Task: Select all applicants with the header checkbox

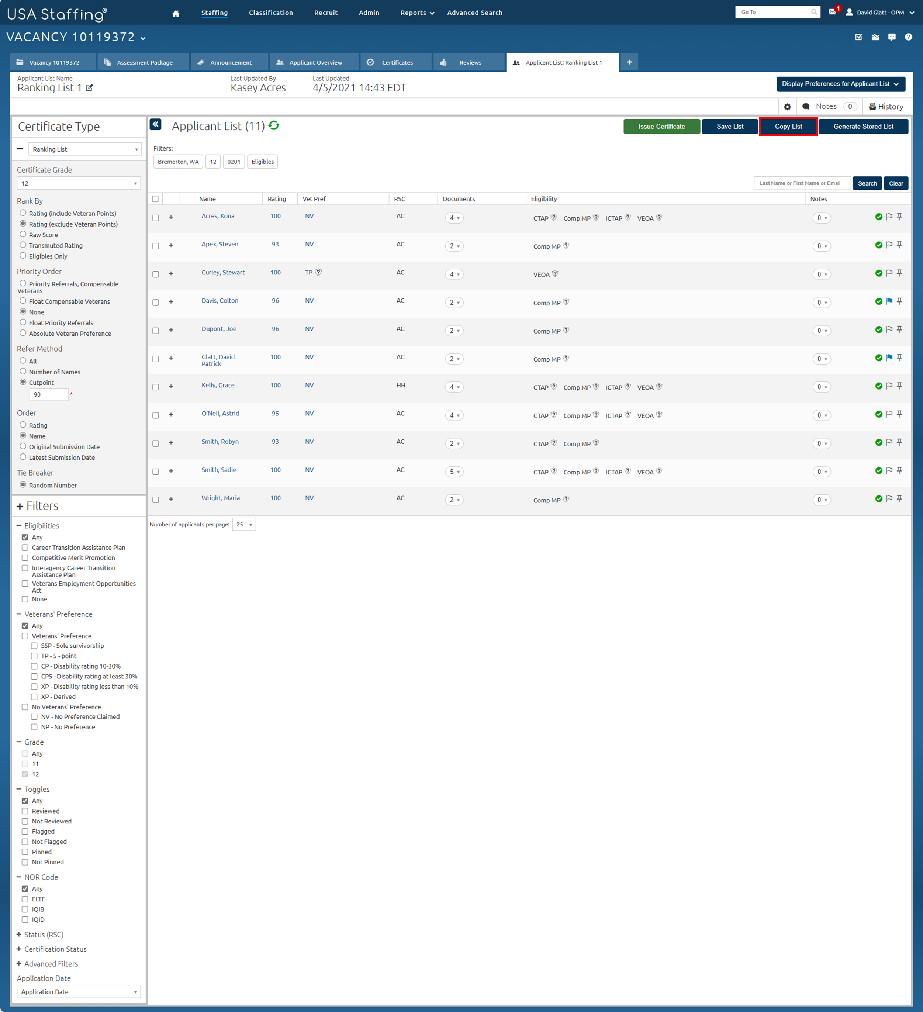Action: point(156,199)
